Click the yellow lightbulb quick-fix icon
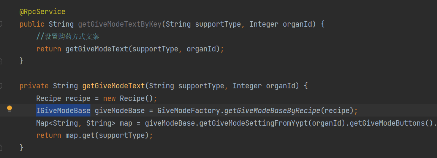This screenshot has width=437, height=158. pyautogui.click(x=9, y=109)
